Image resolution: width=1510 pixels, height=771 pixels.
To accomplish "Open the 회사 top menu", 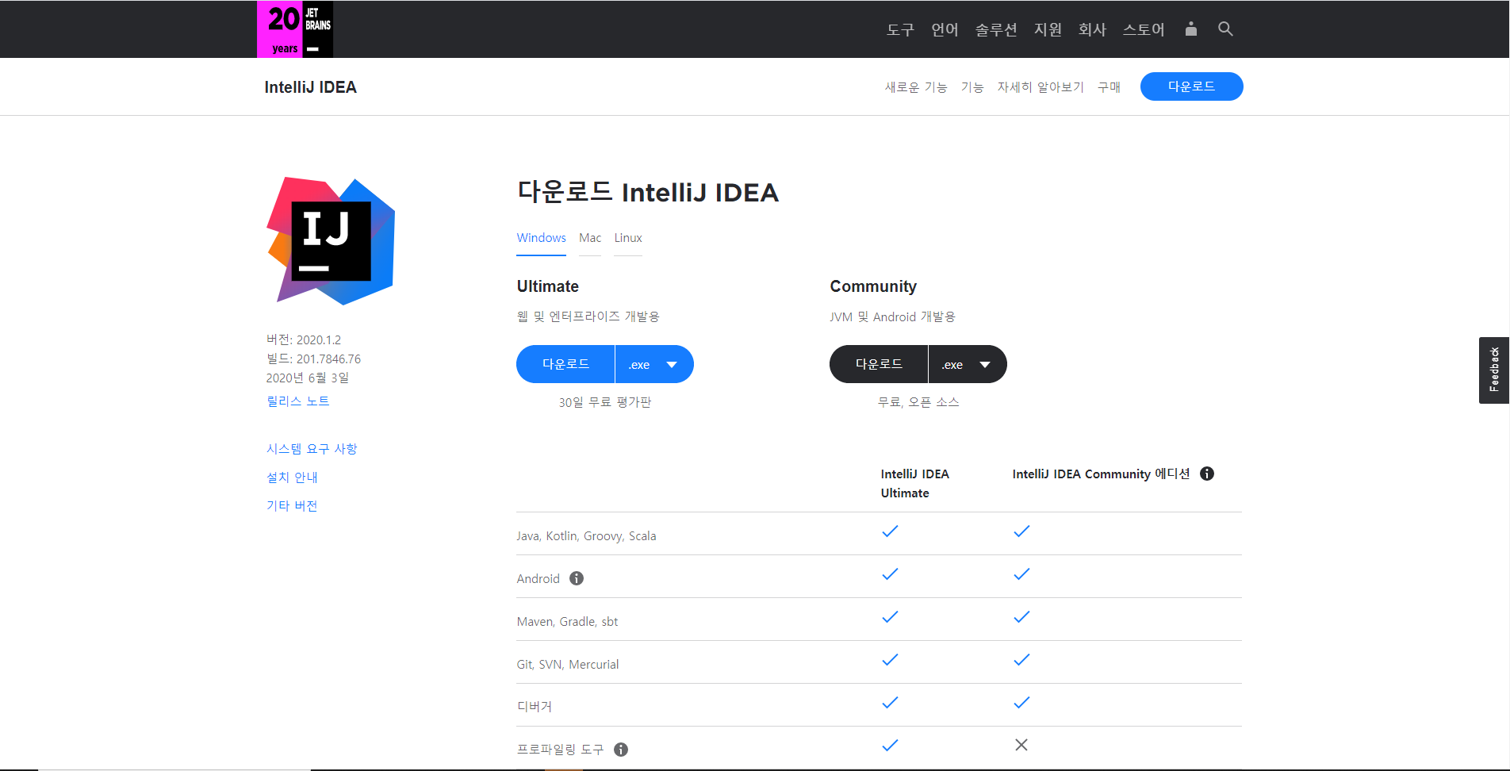I will (x=1092, y=29).
